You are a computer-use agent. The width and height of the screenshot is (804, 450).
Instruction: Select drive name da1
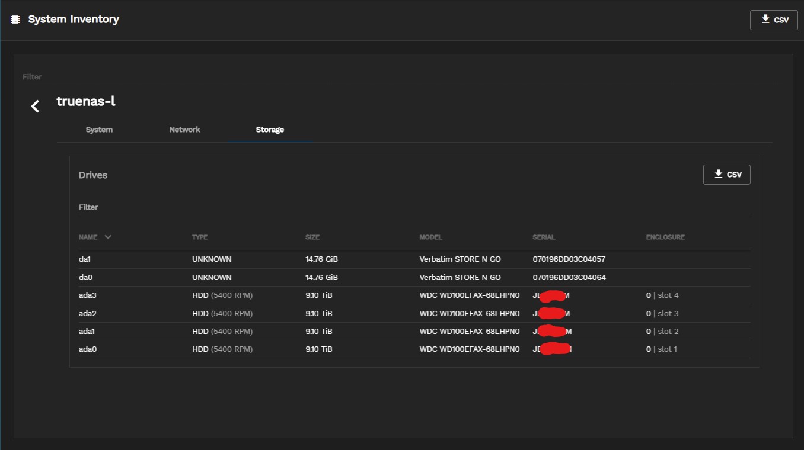tap(86, 259)
